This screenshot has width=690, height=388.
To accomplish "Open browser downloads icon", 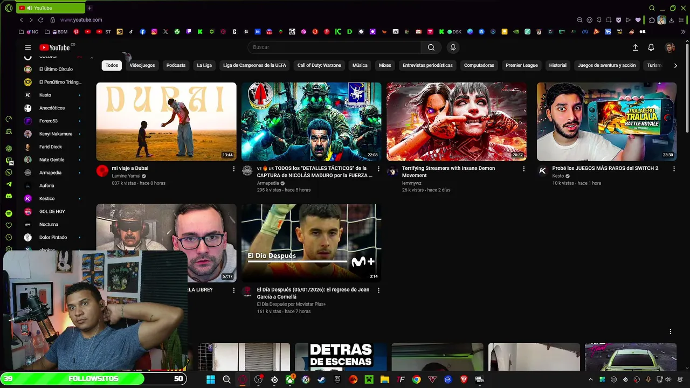I will 671,20.
